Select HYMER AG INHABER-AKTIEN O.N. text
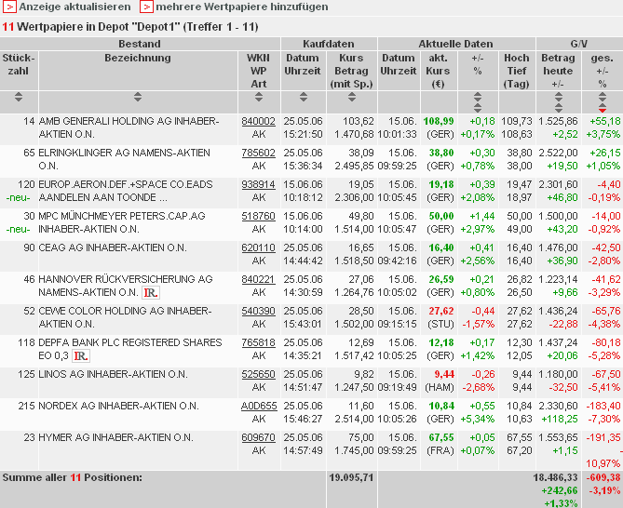The image size is (623, 508). coord(115,437)
